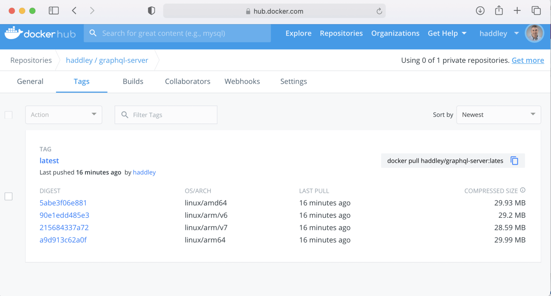Click the compressed size info icon

click(x=523, y=190)
